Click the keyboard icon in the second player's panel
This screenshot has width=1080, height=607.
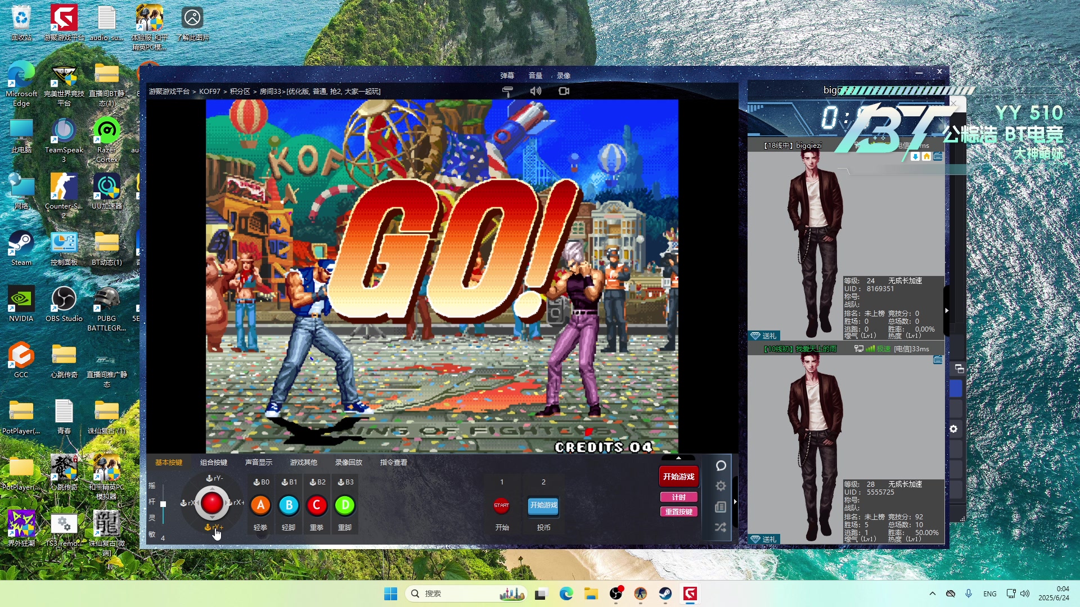click(938, 360)
